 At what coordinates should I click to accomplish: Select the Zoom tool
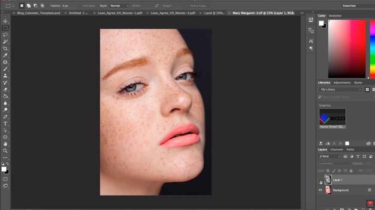click(x=6, y=151)
